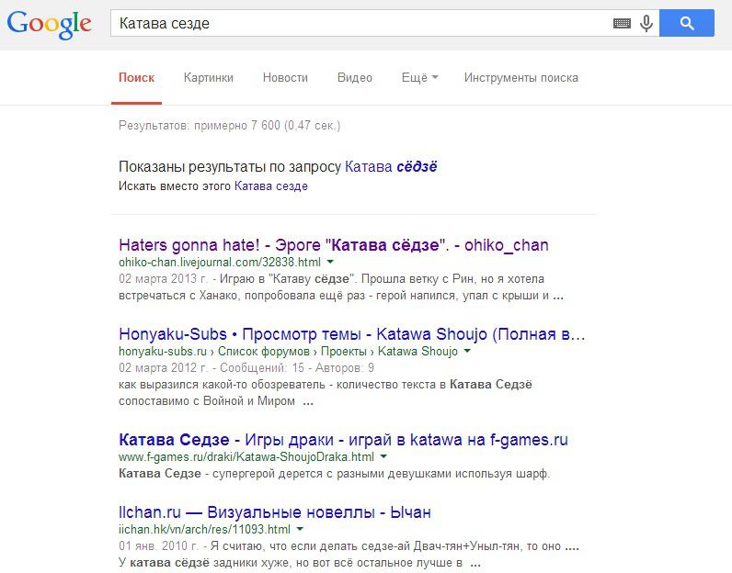The image size is (732, 573).
Task: Click the blue search magnifier button
Action: point(686,23)
